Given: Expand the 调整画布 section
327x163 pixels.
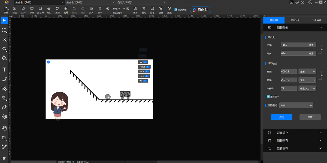Looking at the screenshot, I should [295, 140].
